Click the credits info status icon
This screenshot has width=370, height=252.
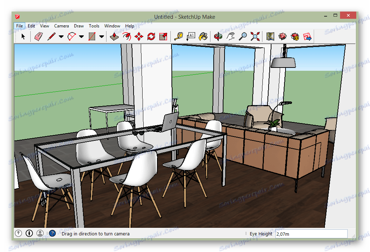tap(29, 233)
